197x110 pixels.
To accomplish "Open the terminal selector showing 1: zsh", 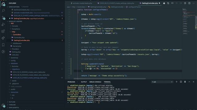I will (162, 82).
